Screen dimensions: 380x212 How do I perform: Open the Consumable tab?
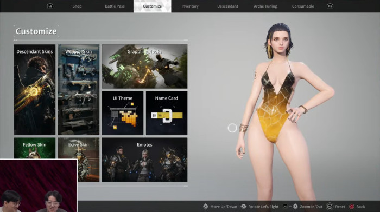[303, 6]
